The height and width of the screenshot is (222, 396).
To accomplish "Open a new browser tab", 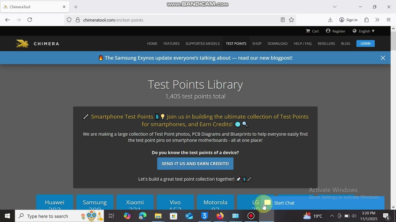I will pyautogui.click(x=76, y=7).
